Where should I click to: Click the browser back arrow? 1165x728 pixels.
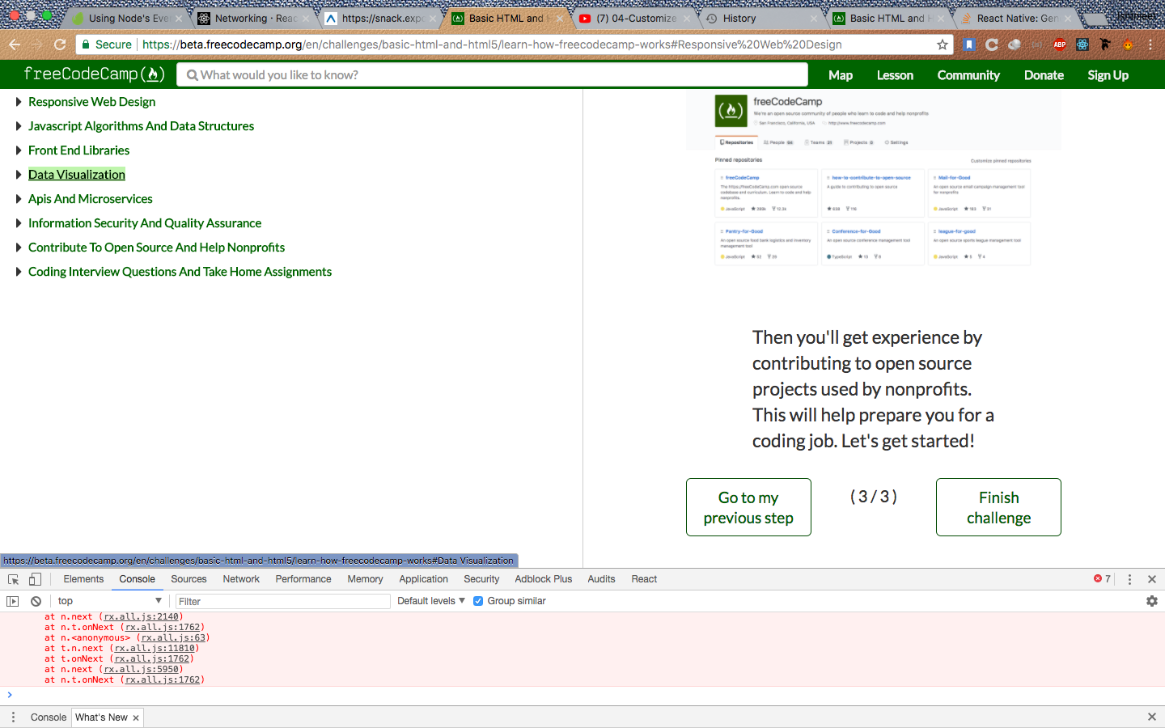pos(14,44)
